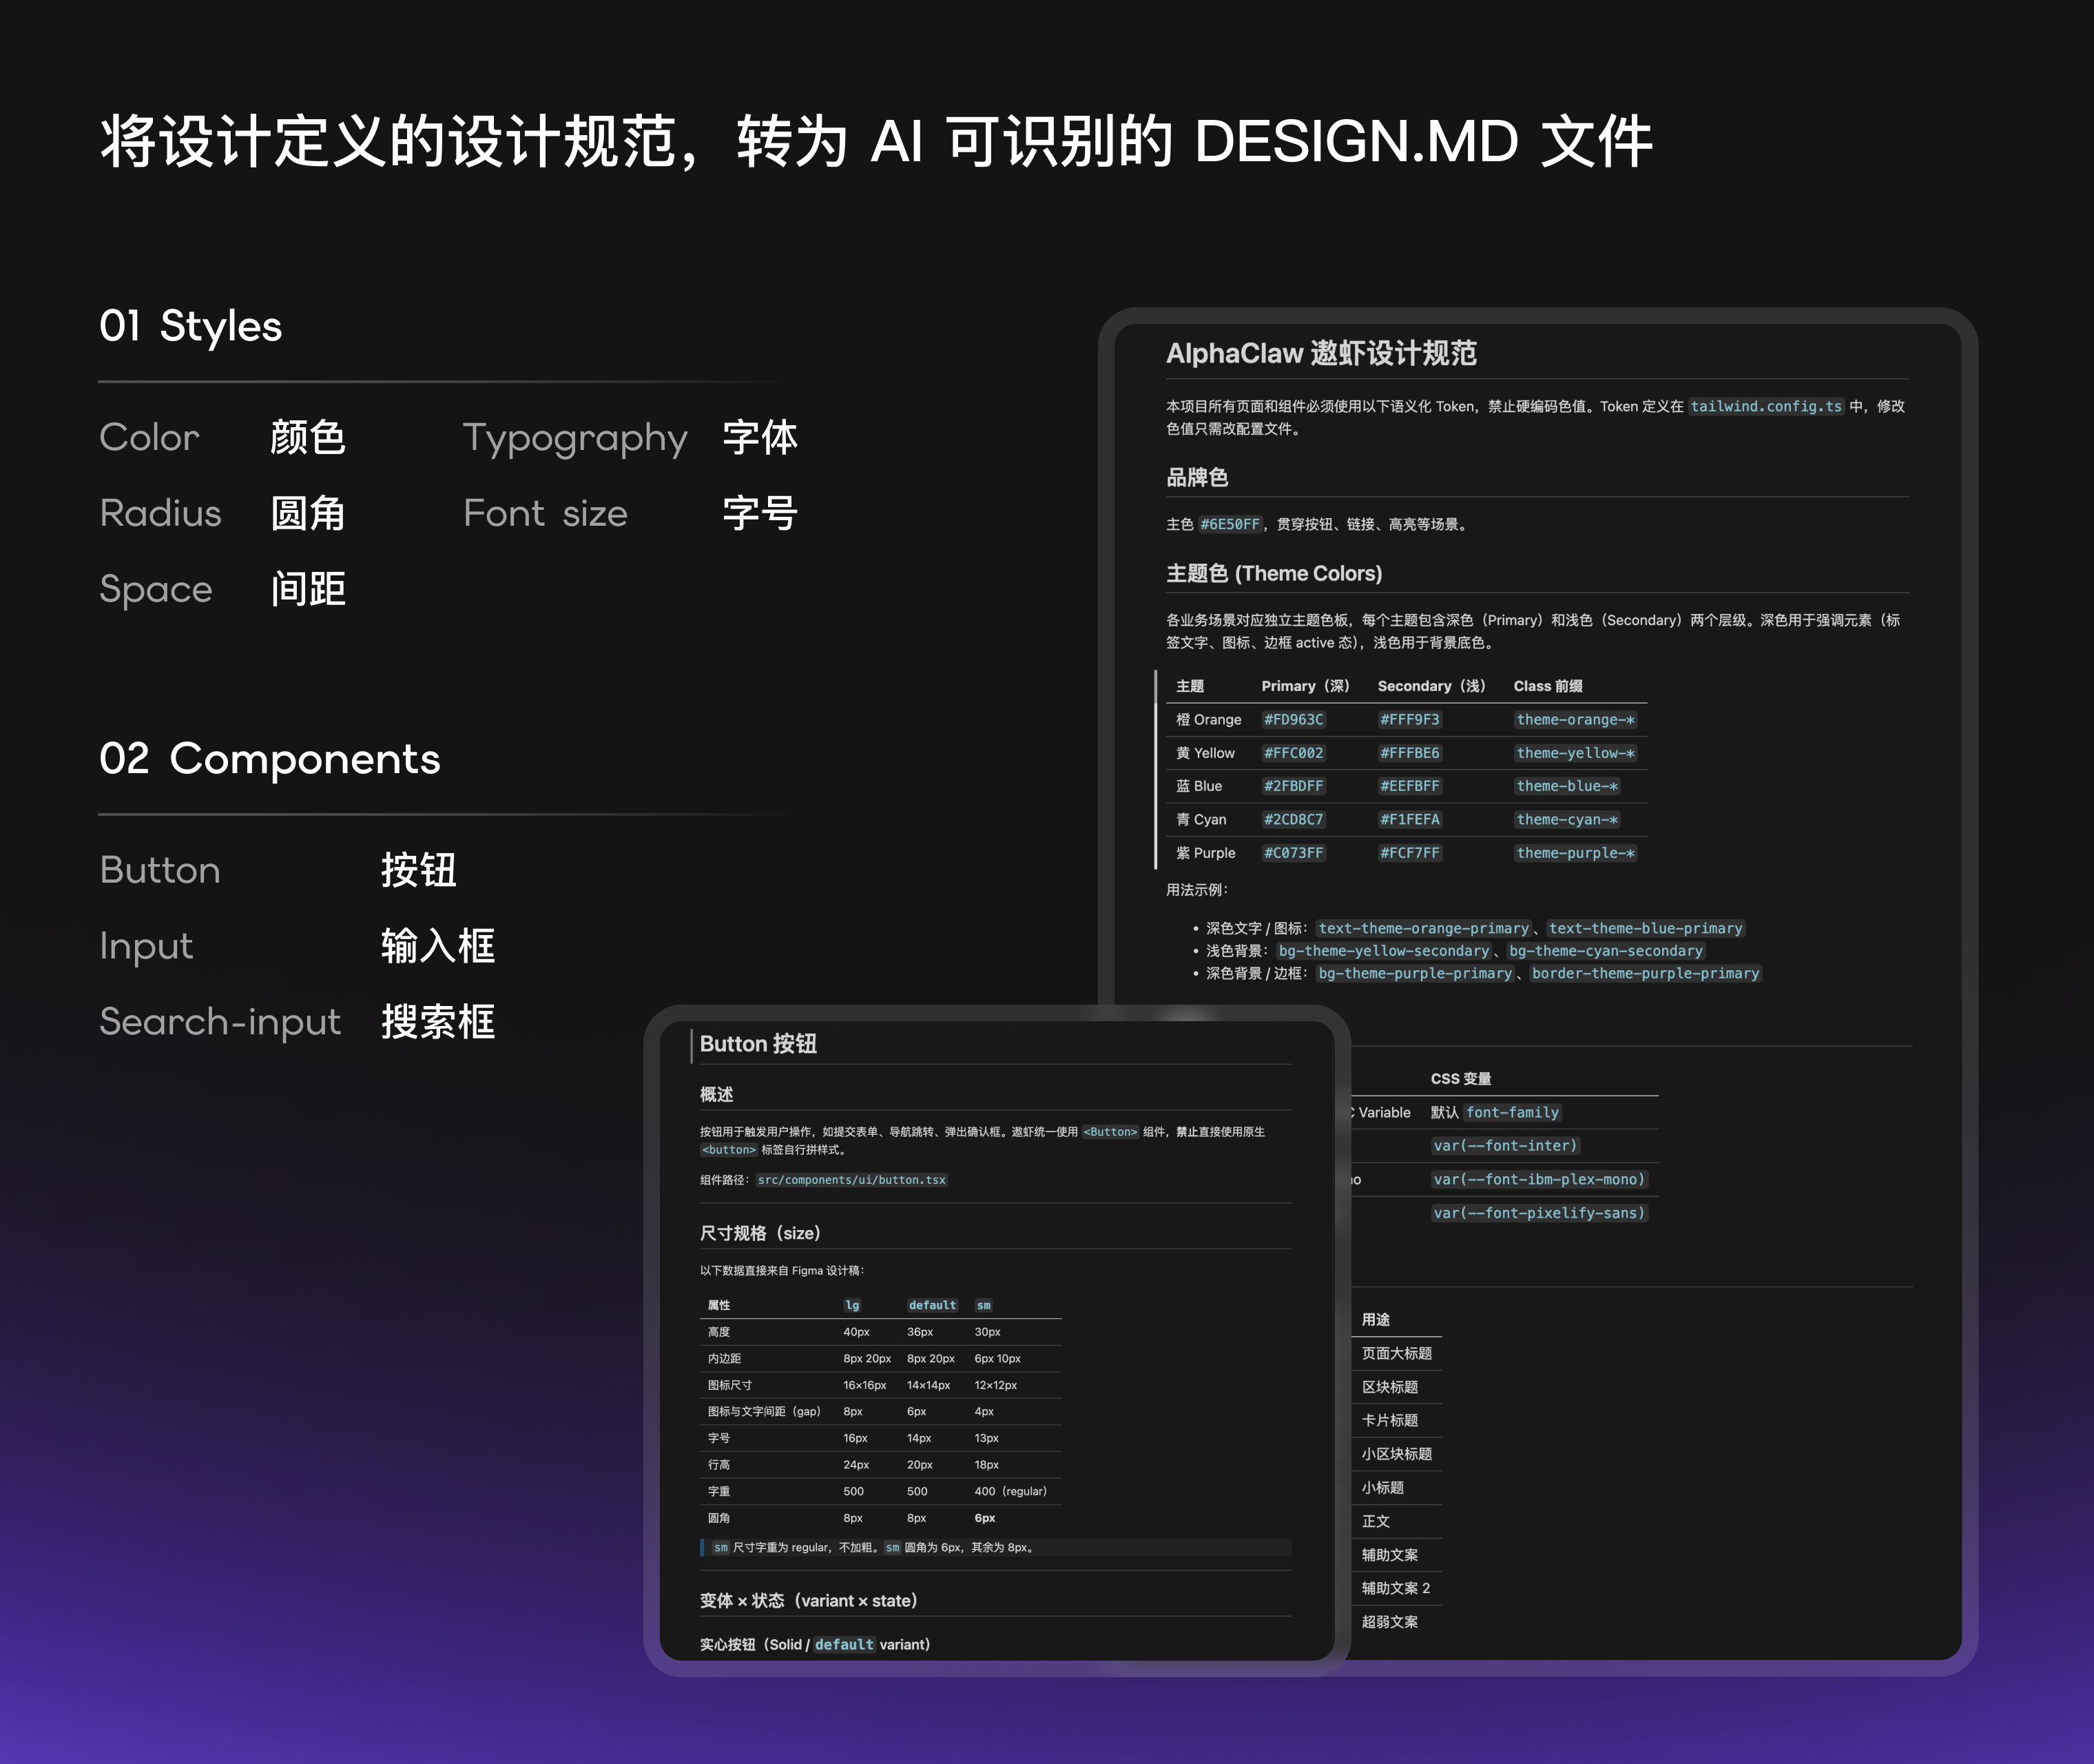This screenshot has width=2094, height=1764.
Task: Click the yellow primary value "#FFC002"
Action: [1294, 753]
